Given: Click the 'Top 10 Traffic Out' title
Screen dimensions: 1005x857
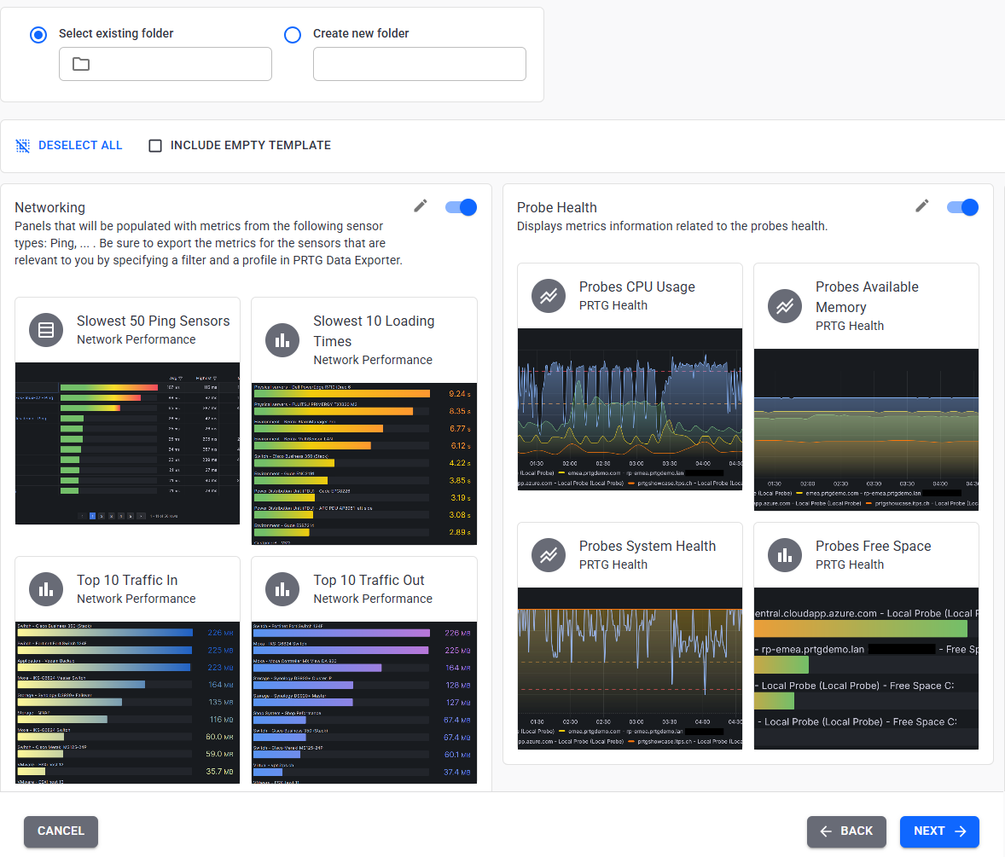Looking at the screenshot, I should (x=369, y=581).
